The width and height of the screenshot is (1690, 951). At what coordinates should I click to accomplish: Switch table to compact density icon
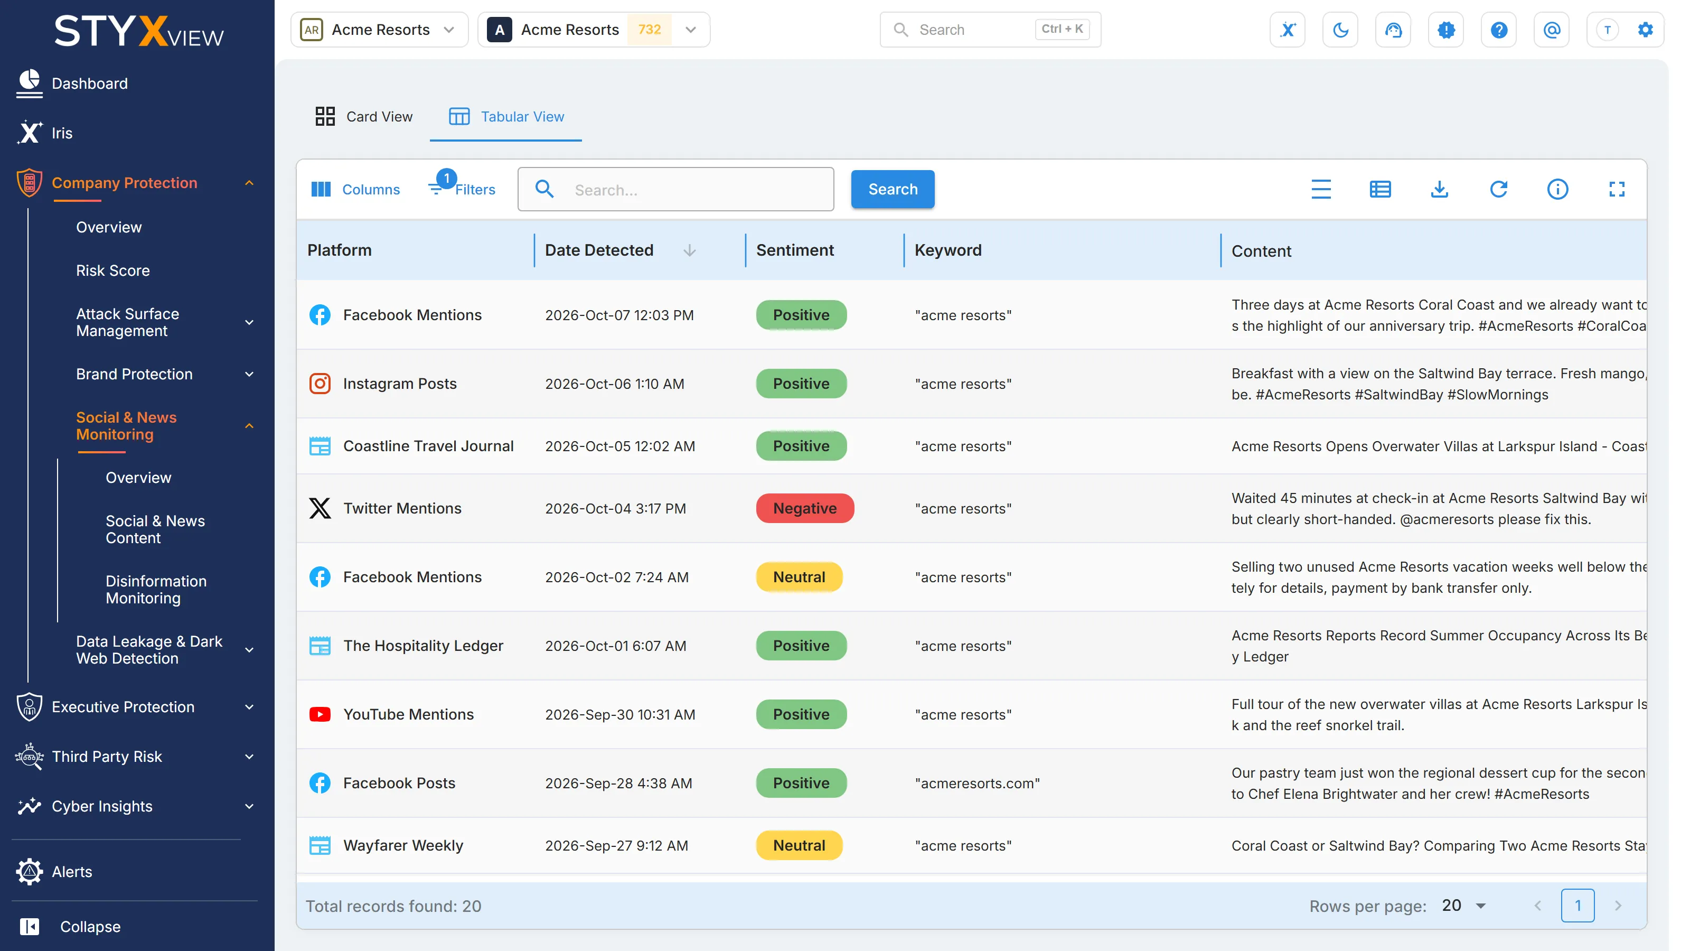1321,189
